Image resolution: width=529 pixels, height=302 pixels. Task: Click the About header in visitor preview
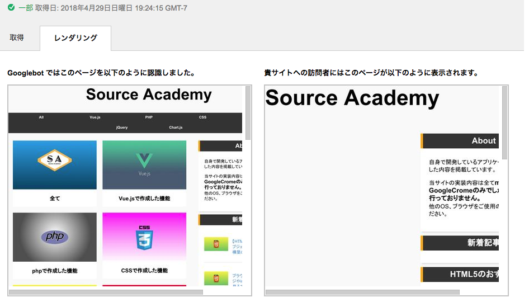tap(460, 141)
